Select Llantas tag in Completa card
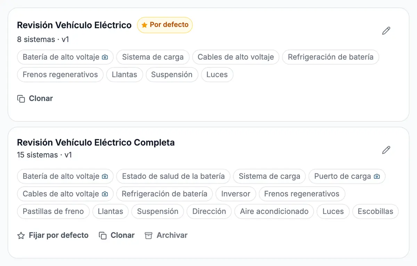The image size is (417, 266). pyautogui.click(x=110, y=211)
